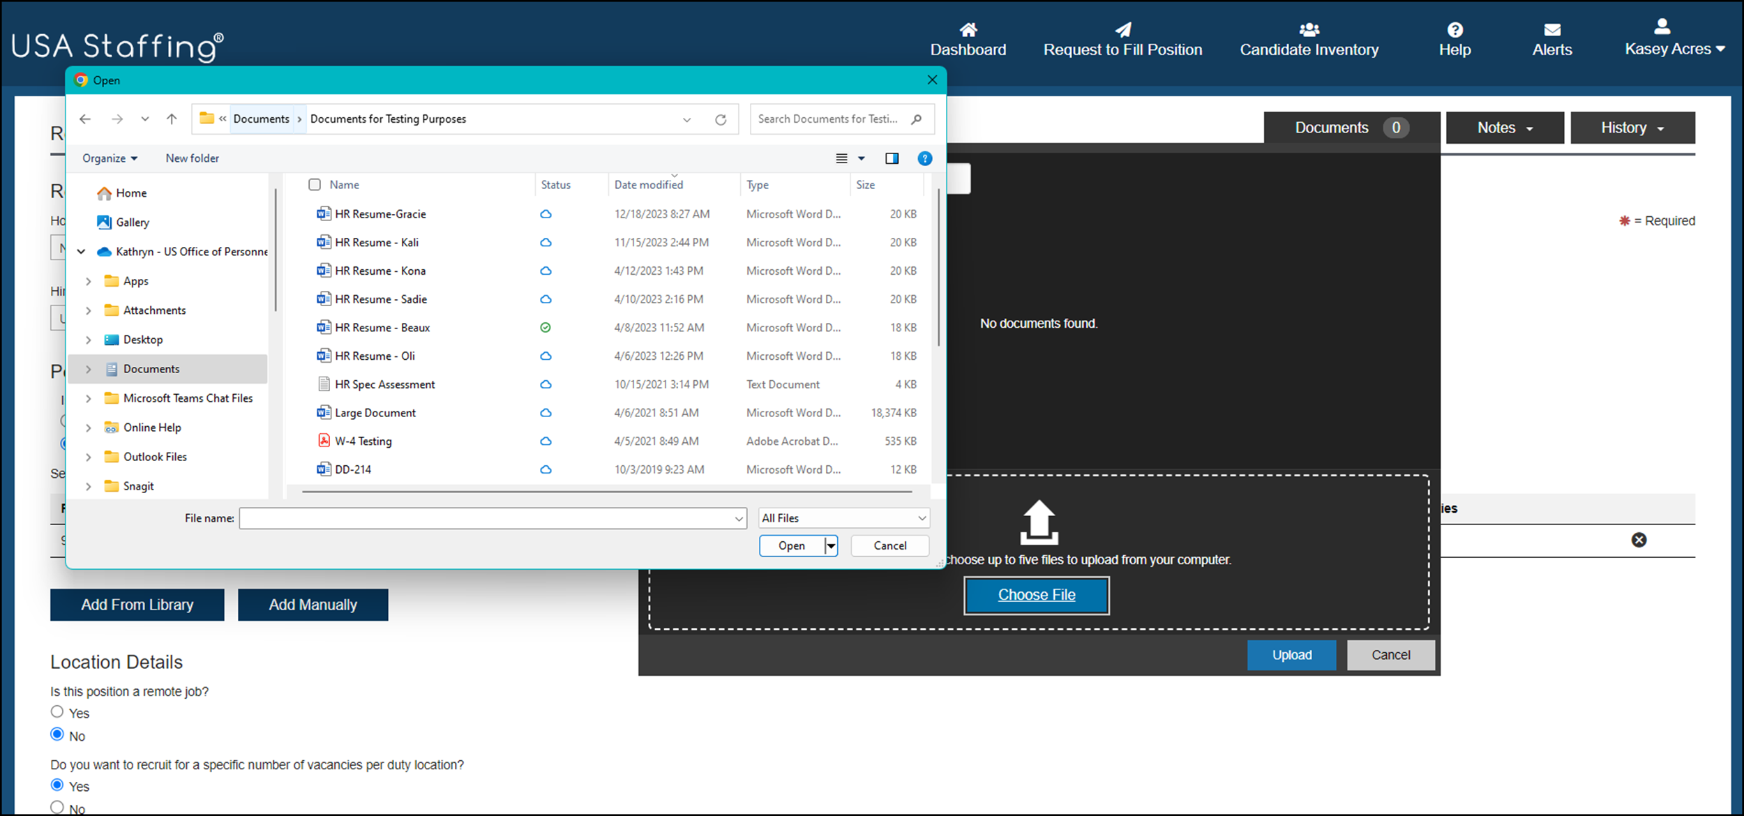Open the Dashboard home icon

click(968, 29)
